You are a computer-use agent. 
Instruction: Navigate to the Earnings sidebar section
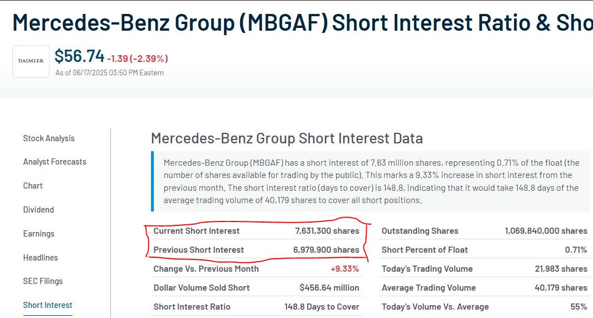coord(38,234)
